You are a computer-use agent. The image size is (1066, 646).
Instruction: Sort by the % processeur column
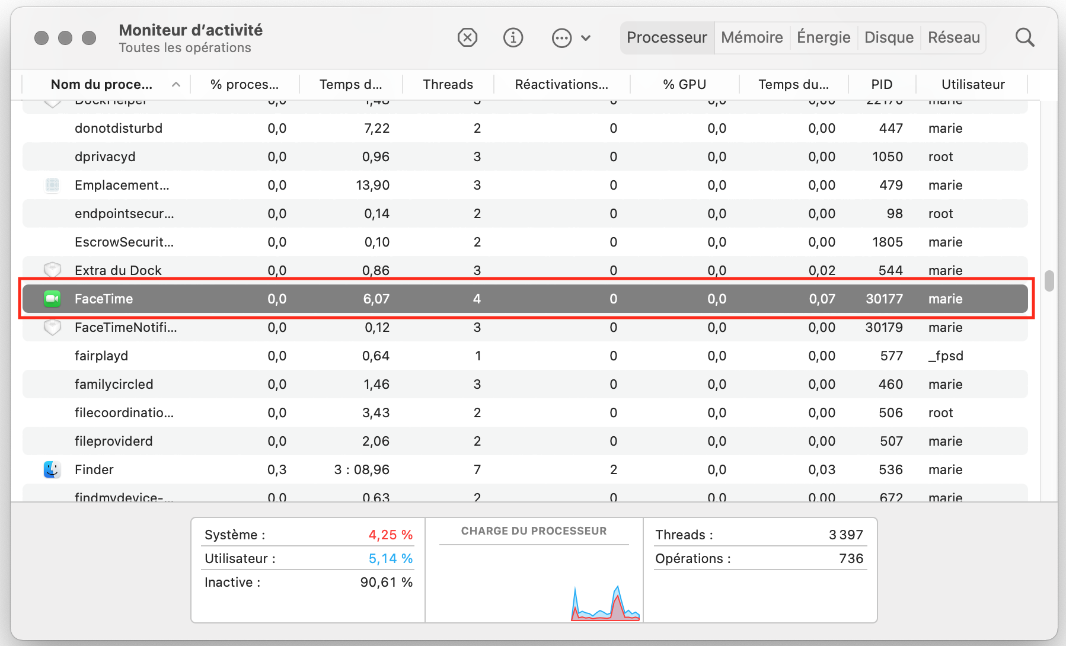(244, 84)
